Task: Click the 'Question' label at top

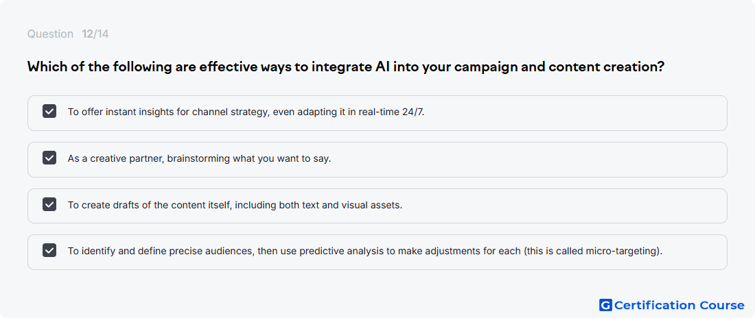Action: pyautogui.click(x=50, y=34)
